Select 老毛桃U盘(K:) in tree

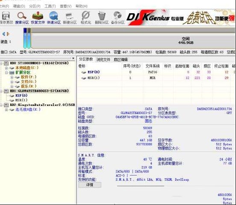coord(28,109)
